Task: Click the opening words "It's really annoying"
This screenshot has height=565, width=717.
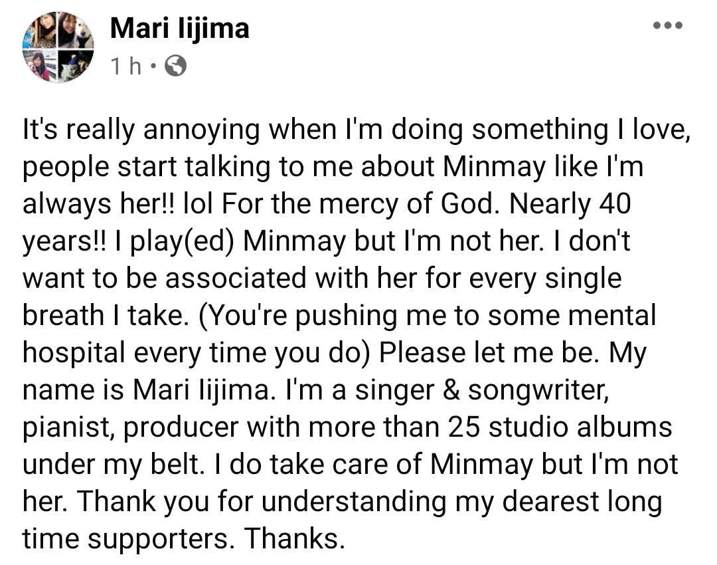Action: pyautogui.click(x=141, y=130)
